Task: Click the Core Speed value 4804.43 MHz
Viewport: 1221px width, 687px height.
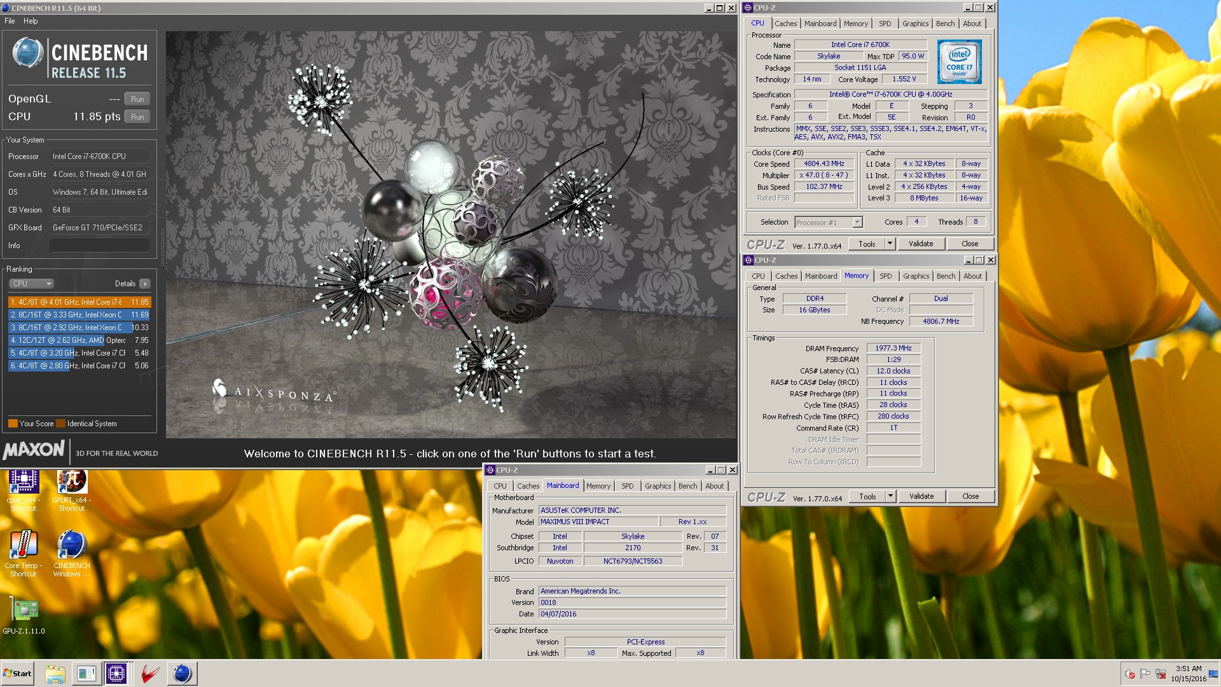Action: coord(824,164)
